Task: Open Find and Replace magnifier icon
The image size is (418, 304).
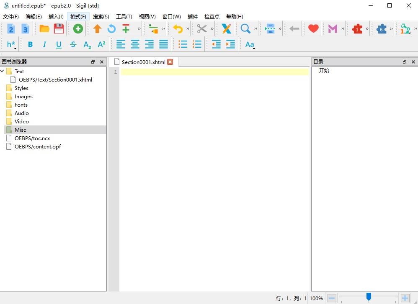Action: click(x=245, y=29)
